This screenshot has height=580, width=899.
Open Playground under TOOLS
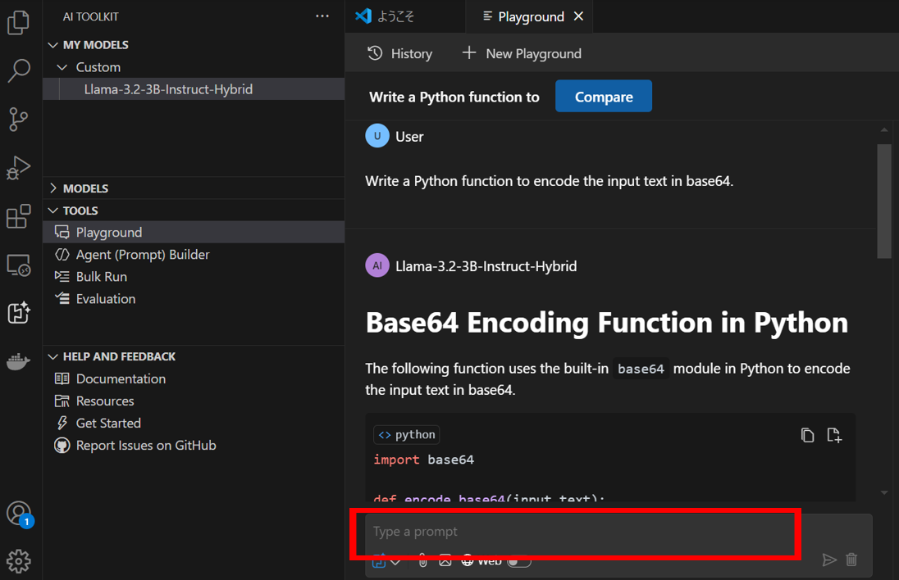coord(194,233)
